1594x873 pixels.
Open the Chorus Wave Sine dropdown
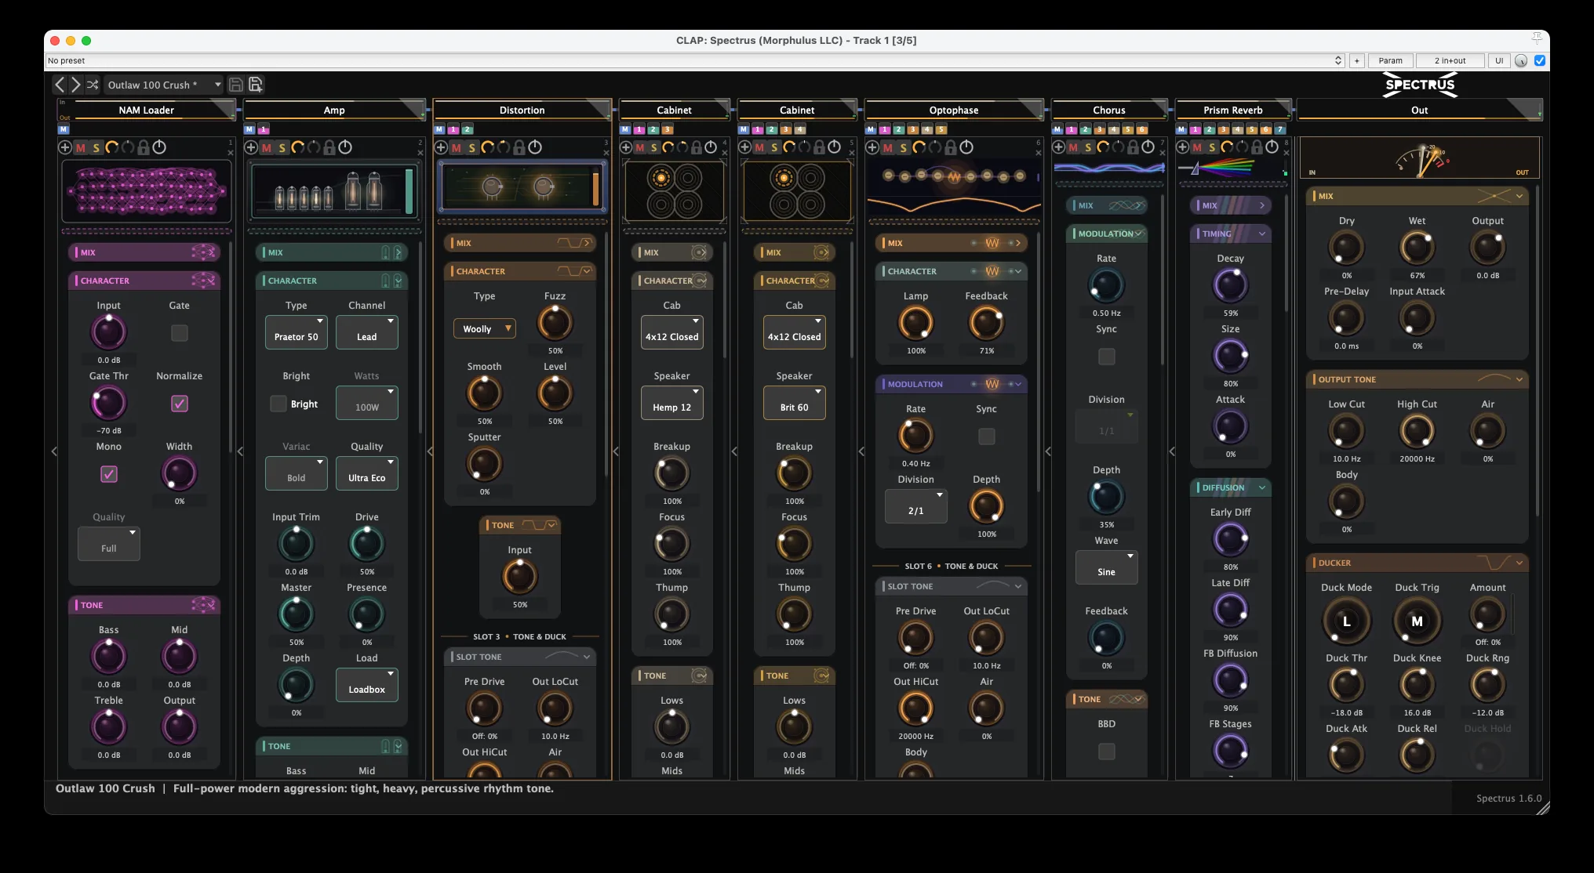(1107, 567)
